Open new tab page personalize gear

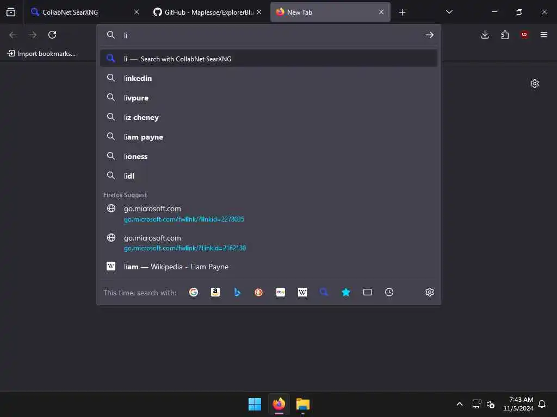(535, 84)
